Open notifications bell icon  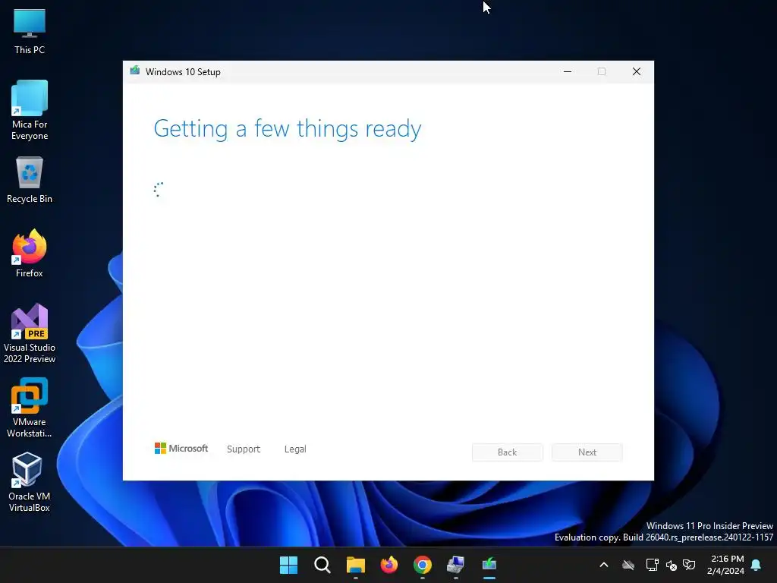coord(757,565)
